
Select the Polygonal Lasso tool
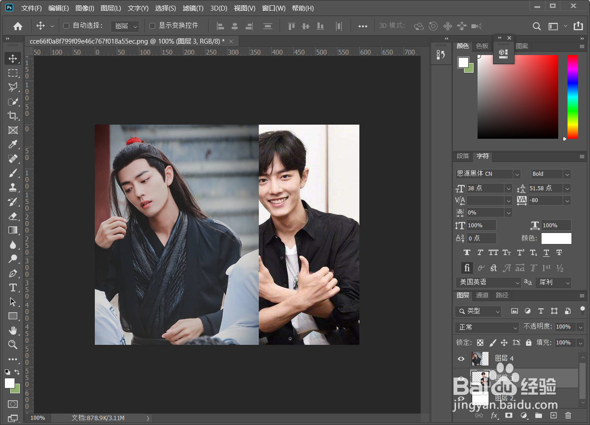[13, 87]
